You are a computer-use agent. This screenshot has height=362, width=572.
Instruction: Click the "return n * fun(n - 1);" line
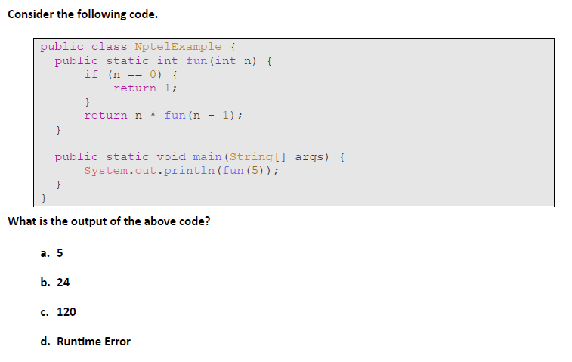[x=163, y=116]
